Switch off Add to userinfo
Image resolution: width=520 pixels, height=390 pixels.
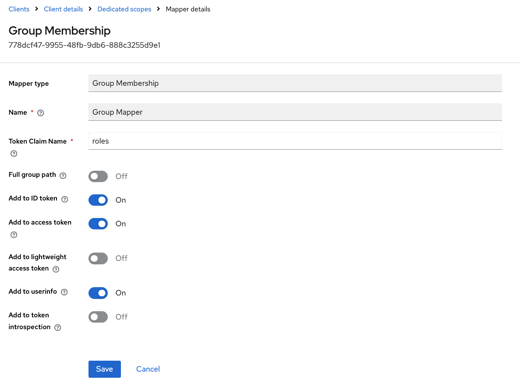point(98,293)
